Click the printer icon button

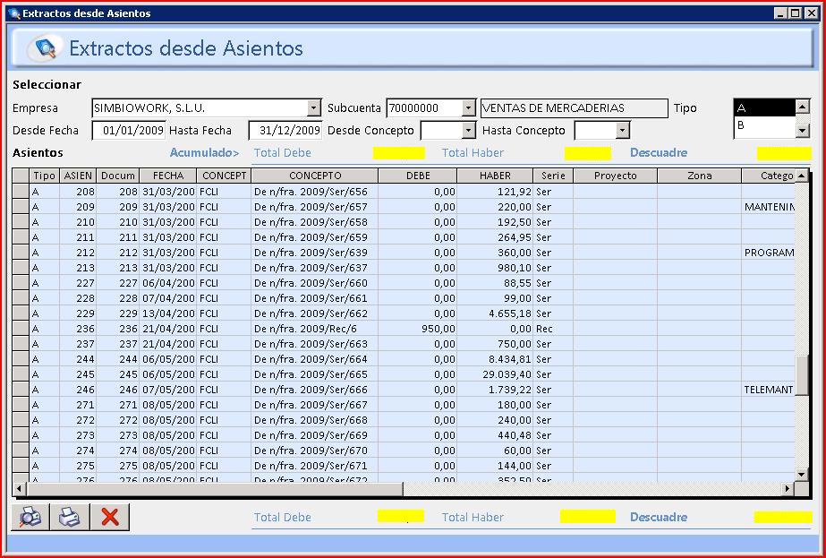click(70, 517)
